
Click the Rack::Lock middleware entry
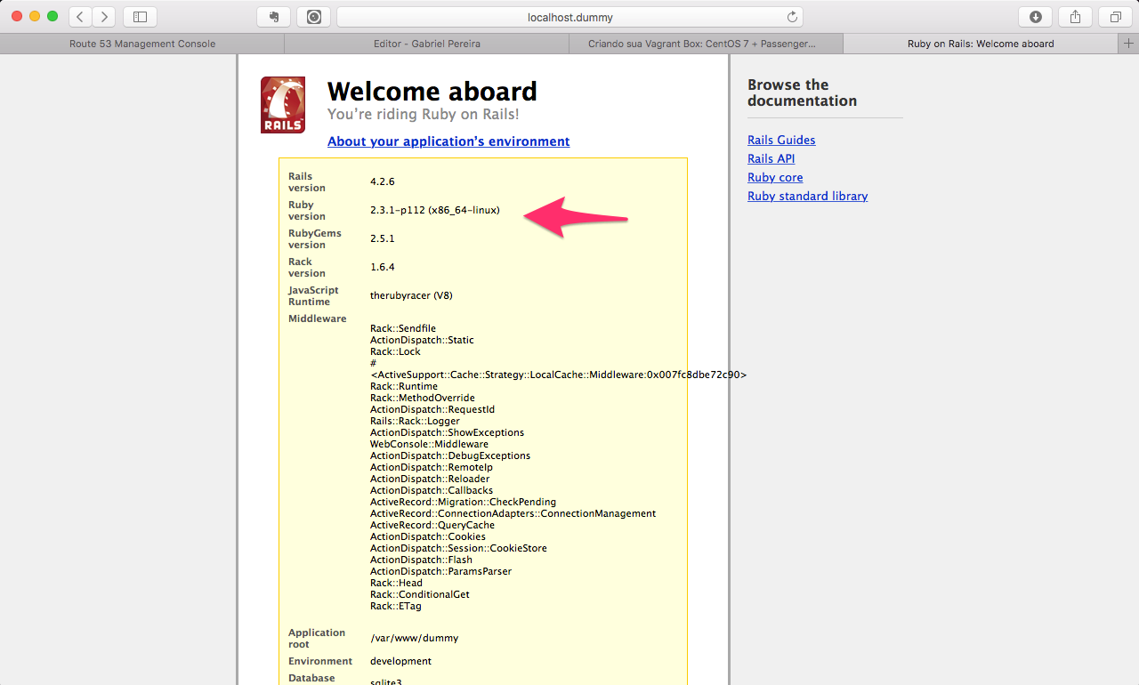[395, 351]
